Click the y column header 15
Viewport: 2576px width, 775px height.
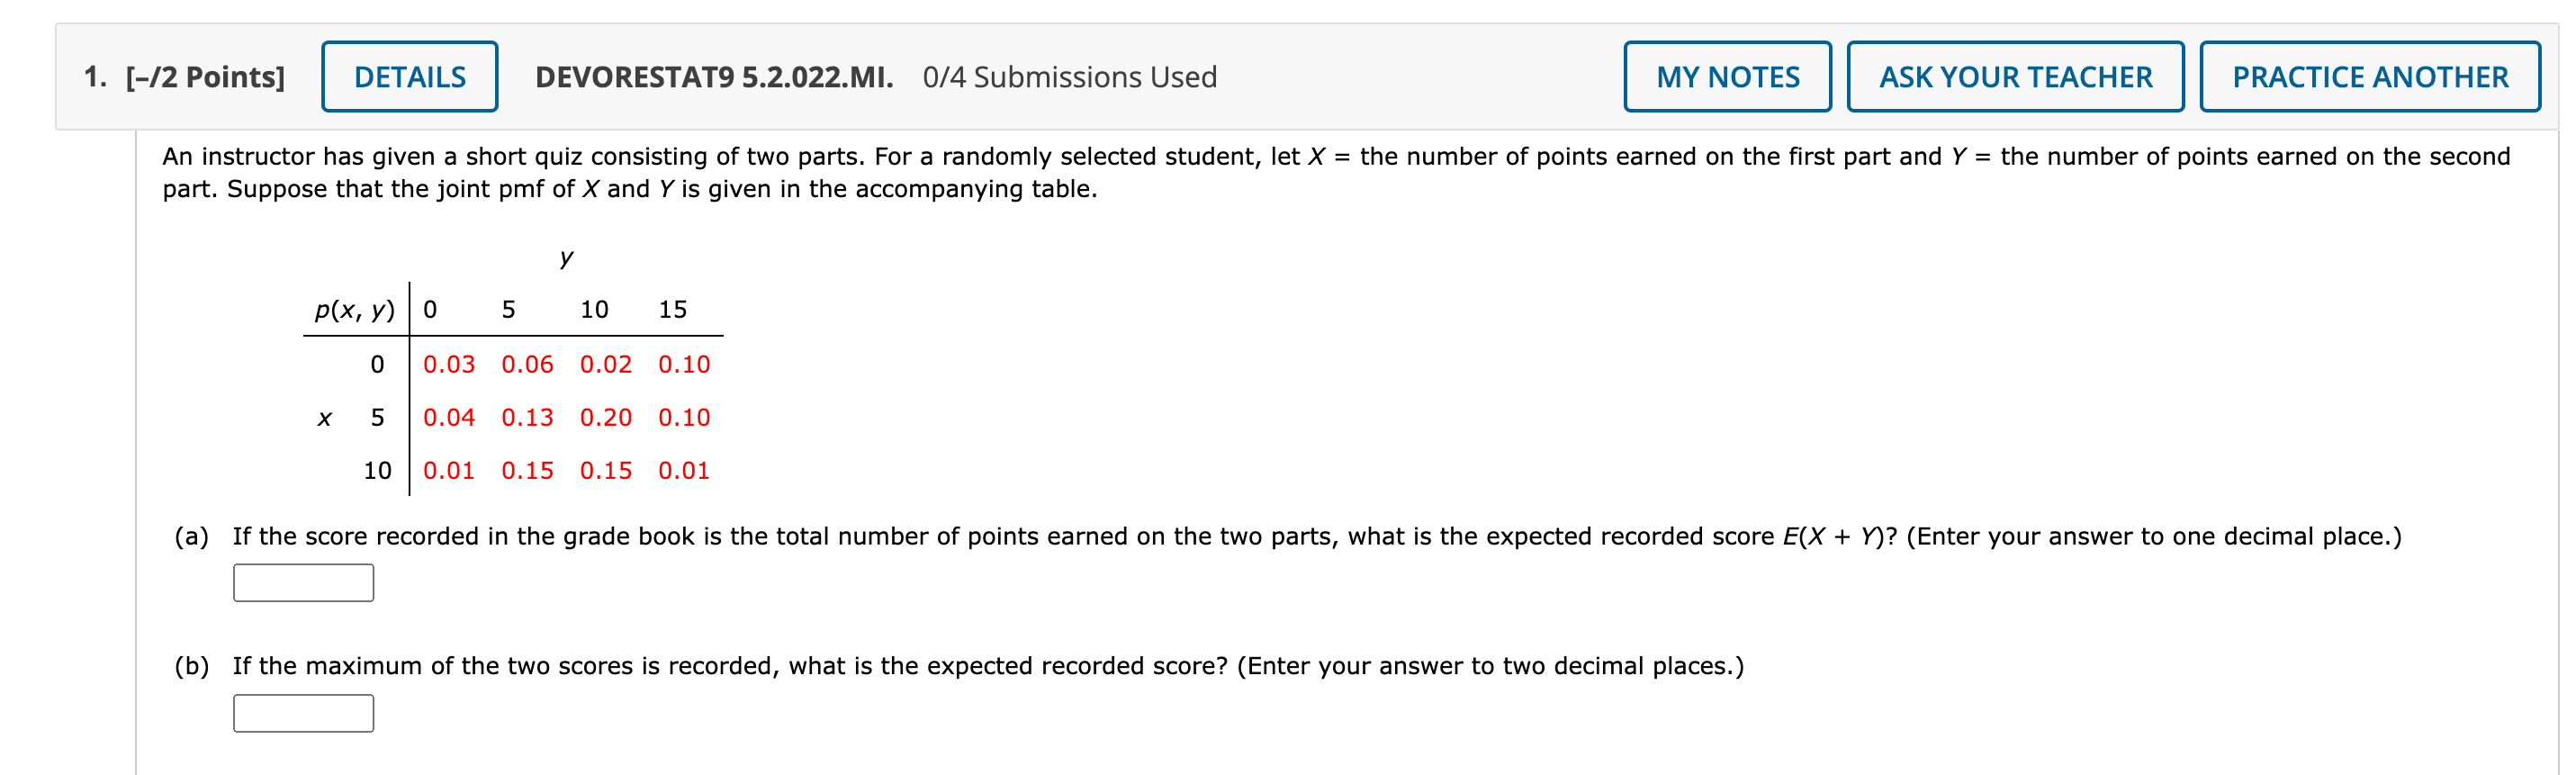click(x=674, y=310)
